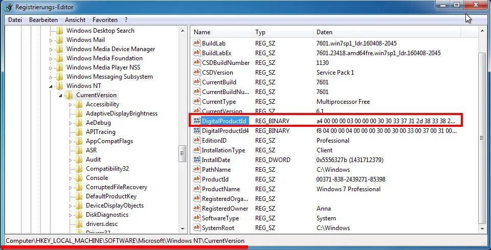Click the AdaptiveDisplayBrightness folder icon
This screenshot has height=250, width=491.
(79, 113)
